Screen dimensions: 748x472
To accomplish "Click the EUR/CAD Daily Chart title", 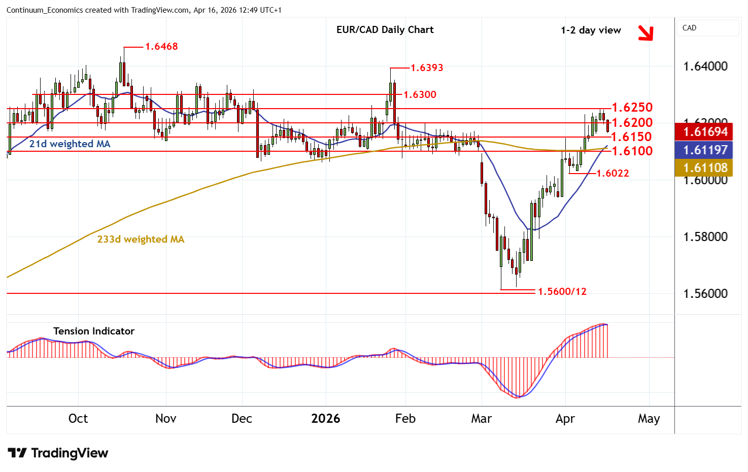I will tap(385, 30).
